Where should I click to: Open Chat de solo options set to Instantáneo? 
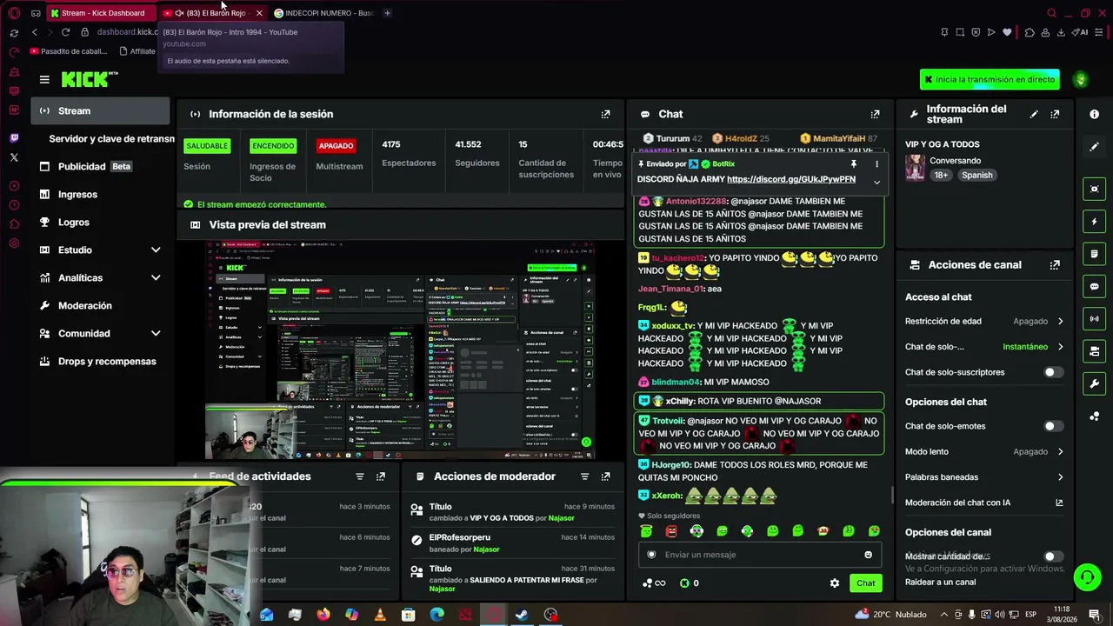point(984,347)
